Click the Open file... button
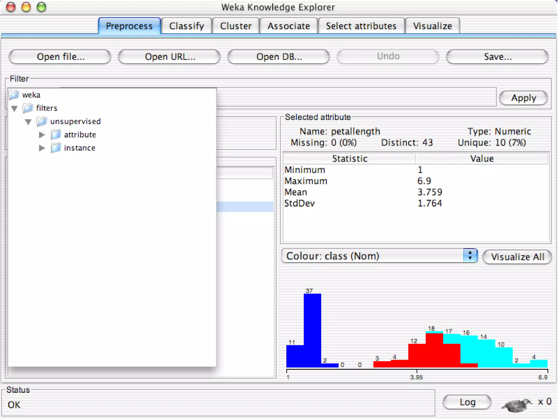The width and height of the screenshot is (558, 419). tap(60, 57)
